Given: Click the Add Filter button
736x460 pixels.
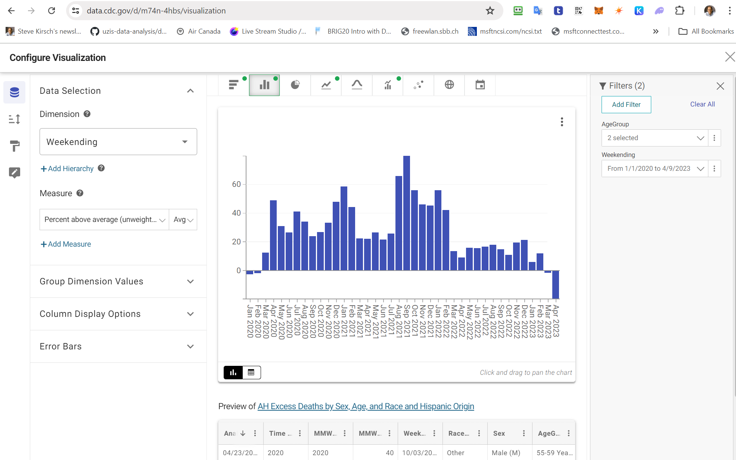Looking at the screenshot, I should [x=626, y=105].
